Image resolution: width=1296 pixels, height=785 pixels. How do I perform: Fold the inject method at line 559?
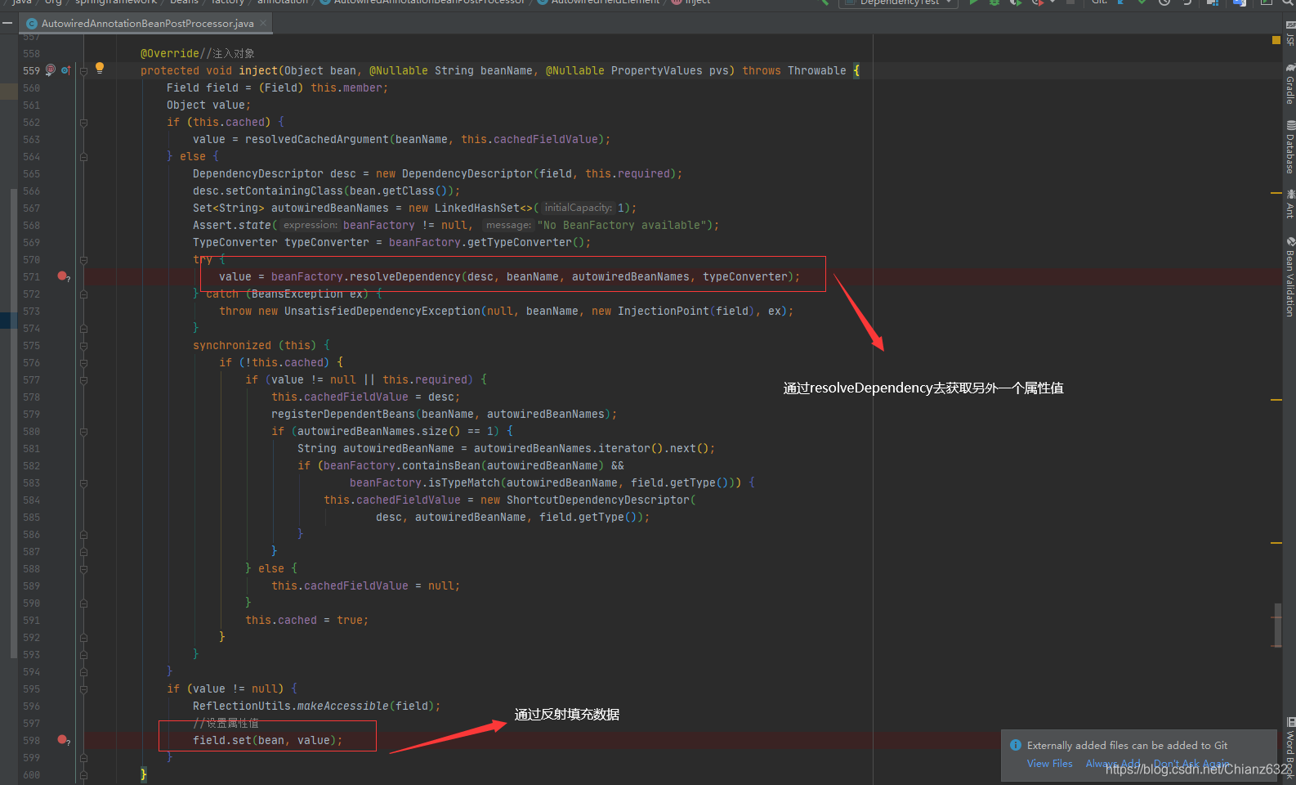point(84,70)
